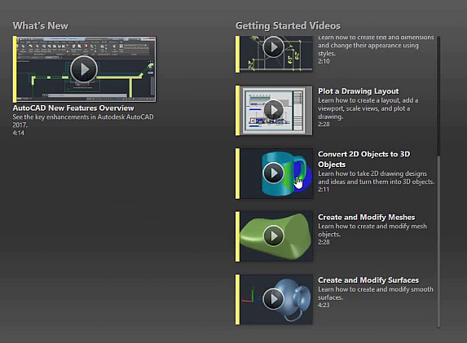This screenshot has height=343, width=467.
Task: Open the Create and Modify Meshes title
Action: tap(366, 217)
